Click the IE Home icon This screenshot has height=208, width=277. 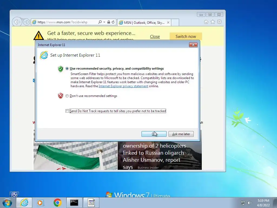click(206, 22)
